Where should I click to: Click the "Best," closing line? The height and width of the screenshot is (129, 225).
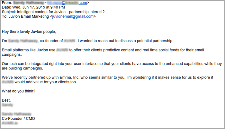pos(6,100)
